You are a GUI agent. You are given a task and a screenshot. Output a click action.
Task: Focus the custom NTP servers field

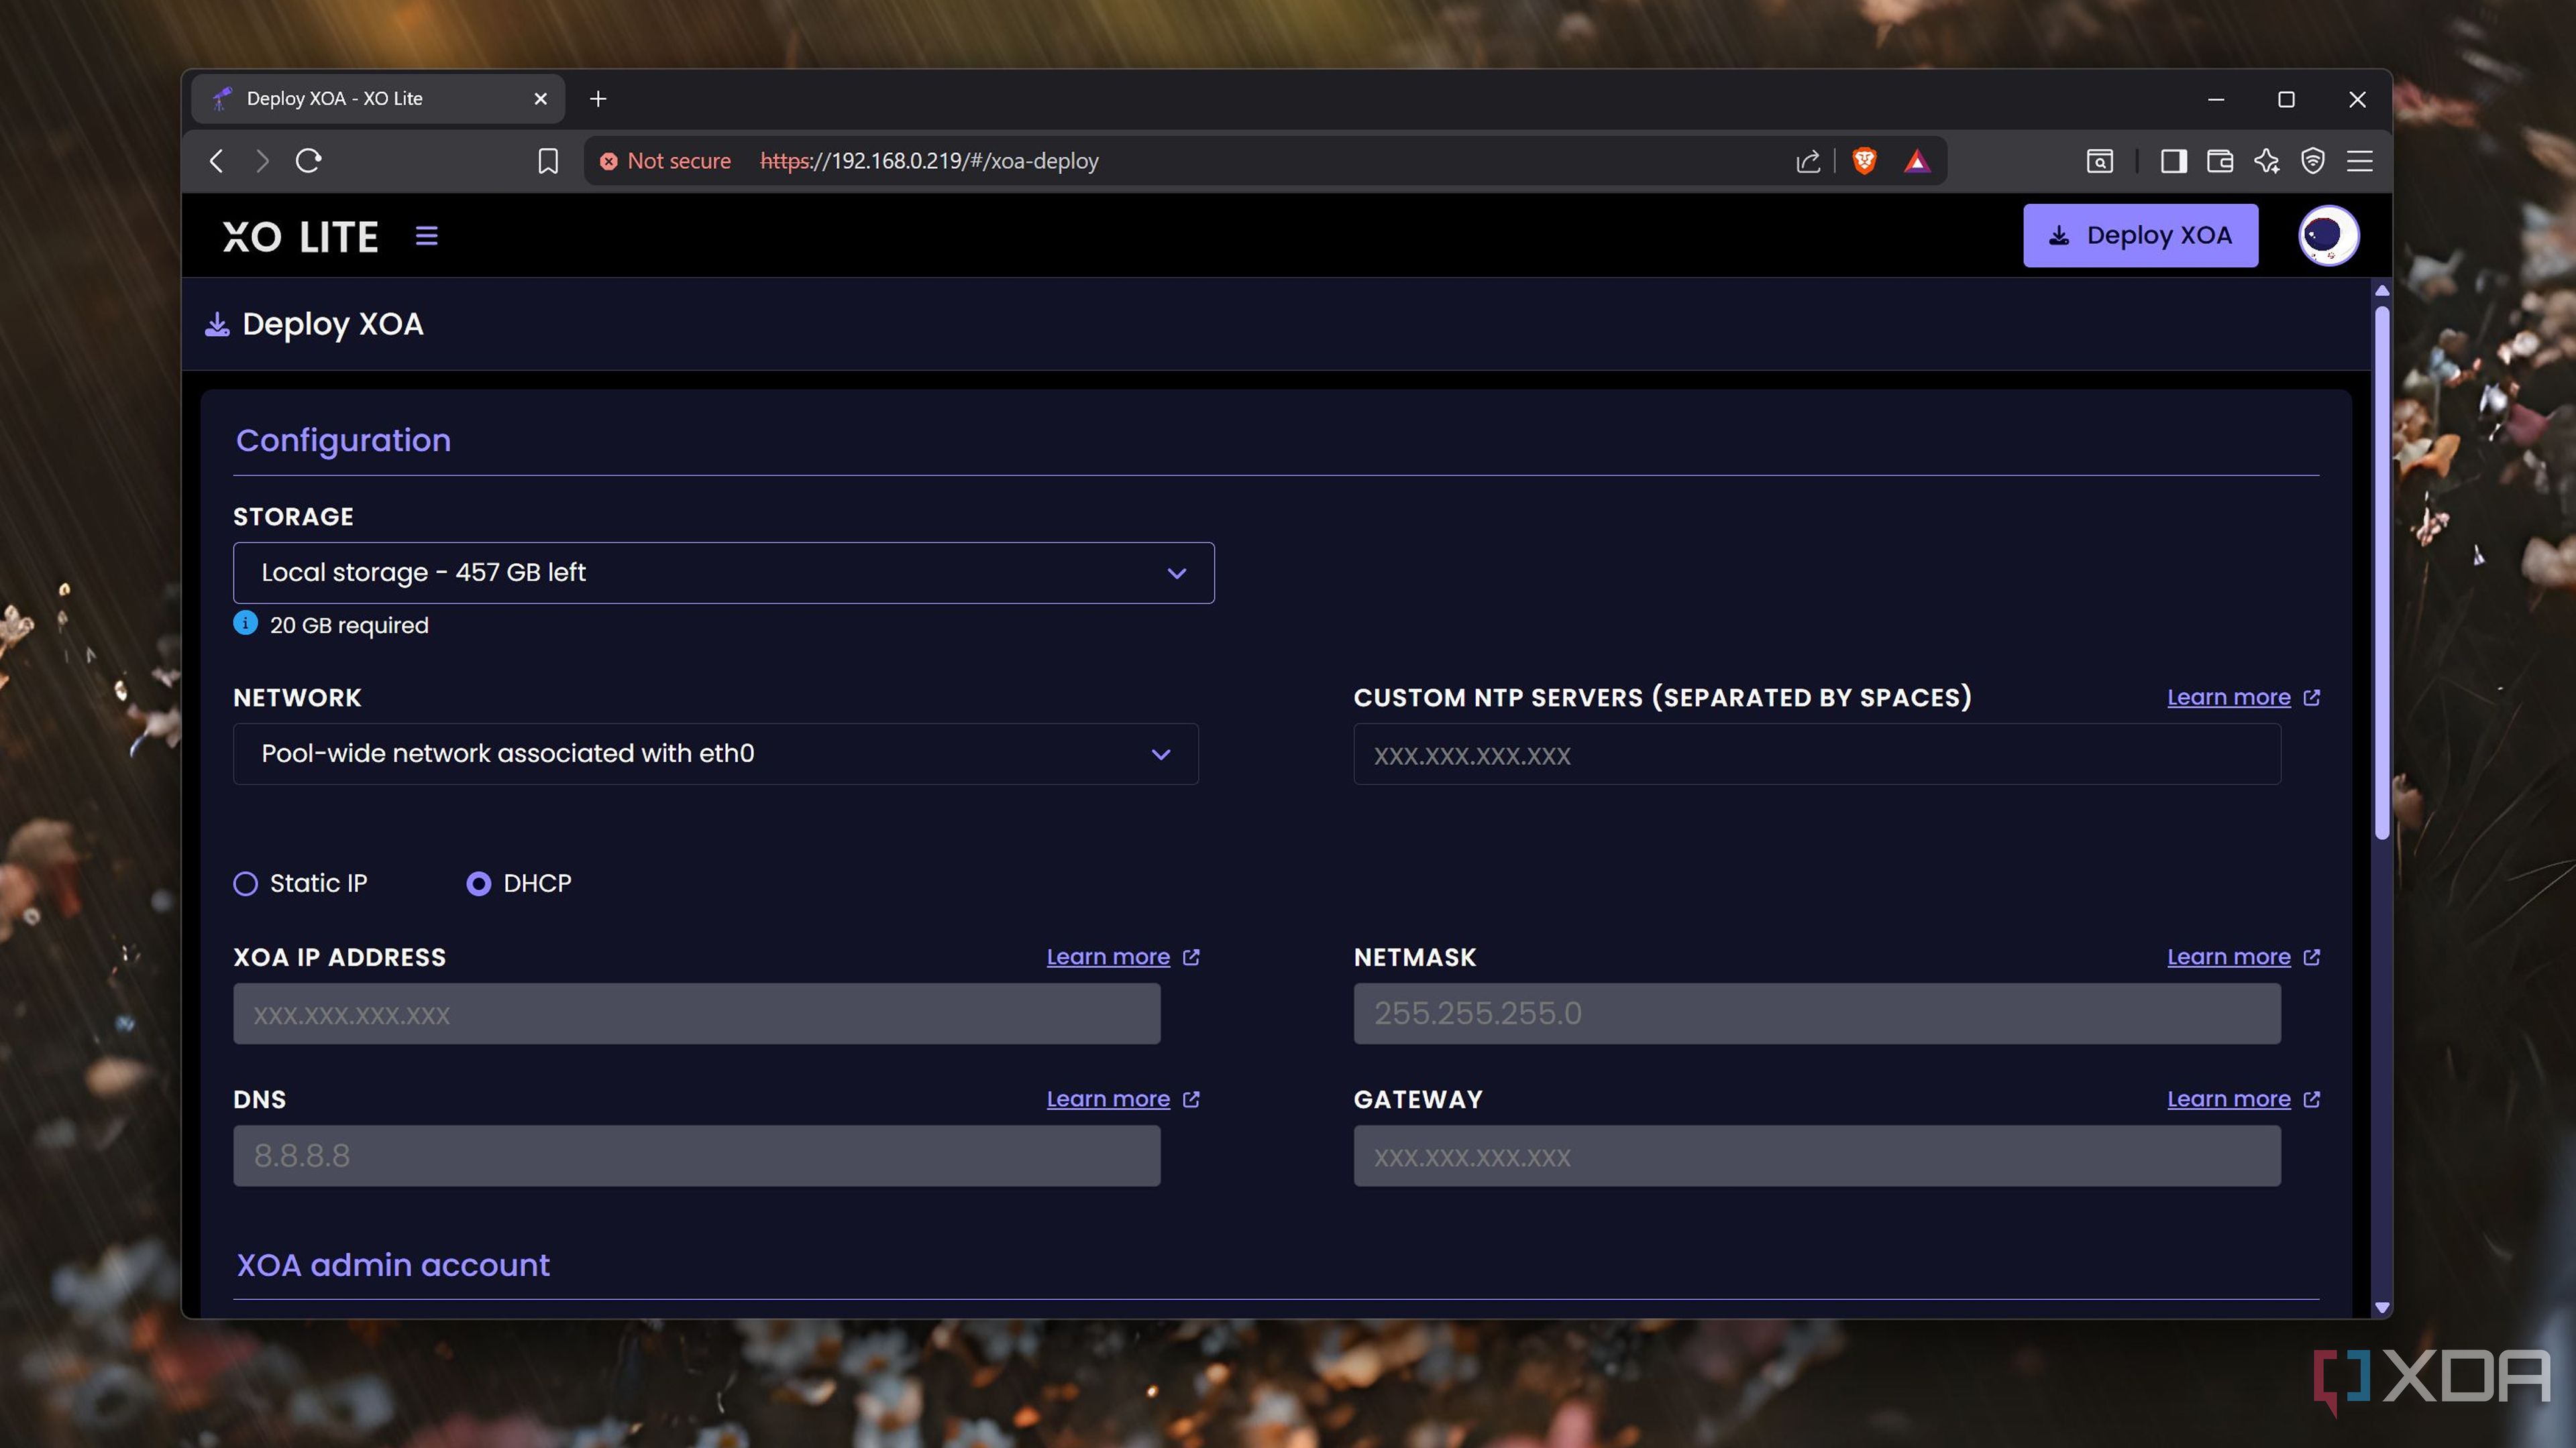(x=1816, y=754)
